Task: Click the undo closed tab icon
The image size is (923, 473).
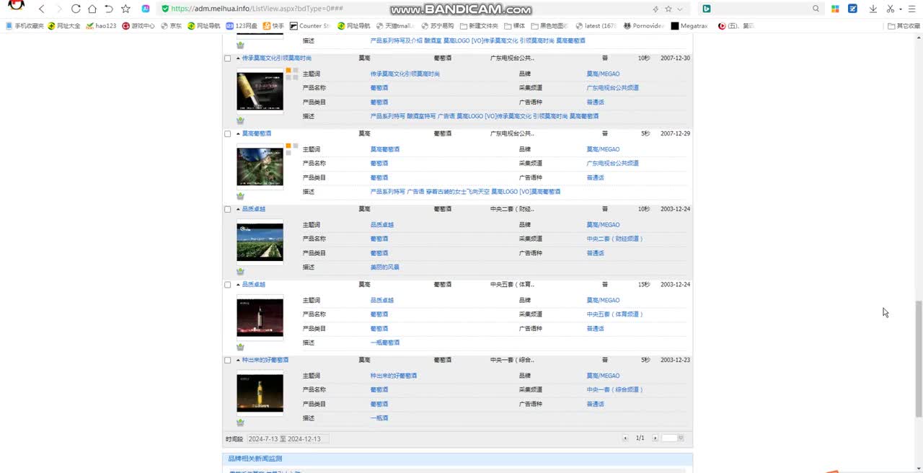Action: (x=109, y=9)
